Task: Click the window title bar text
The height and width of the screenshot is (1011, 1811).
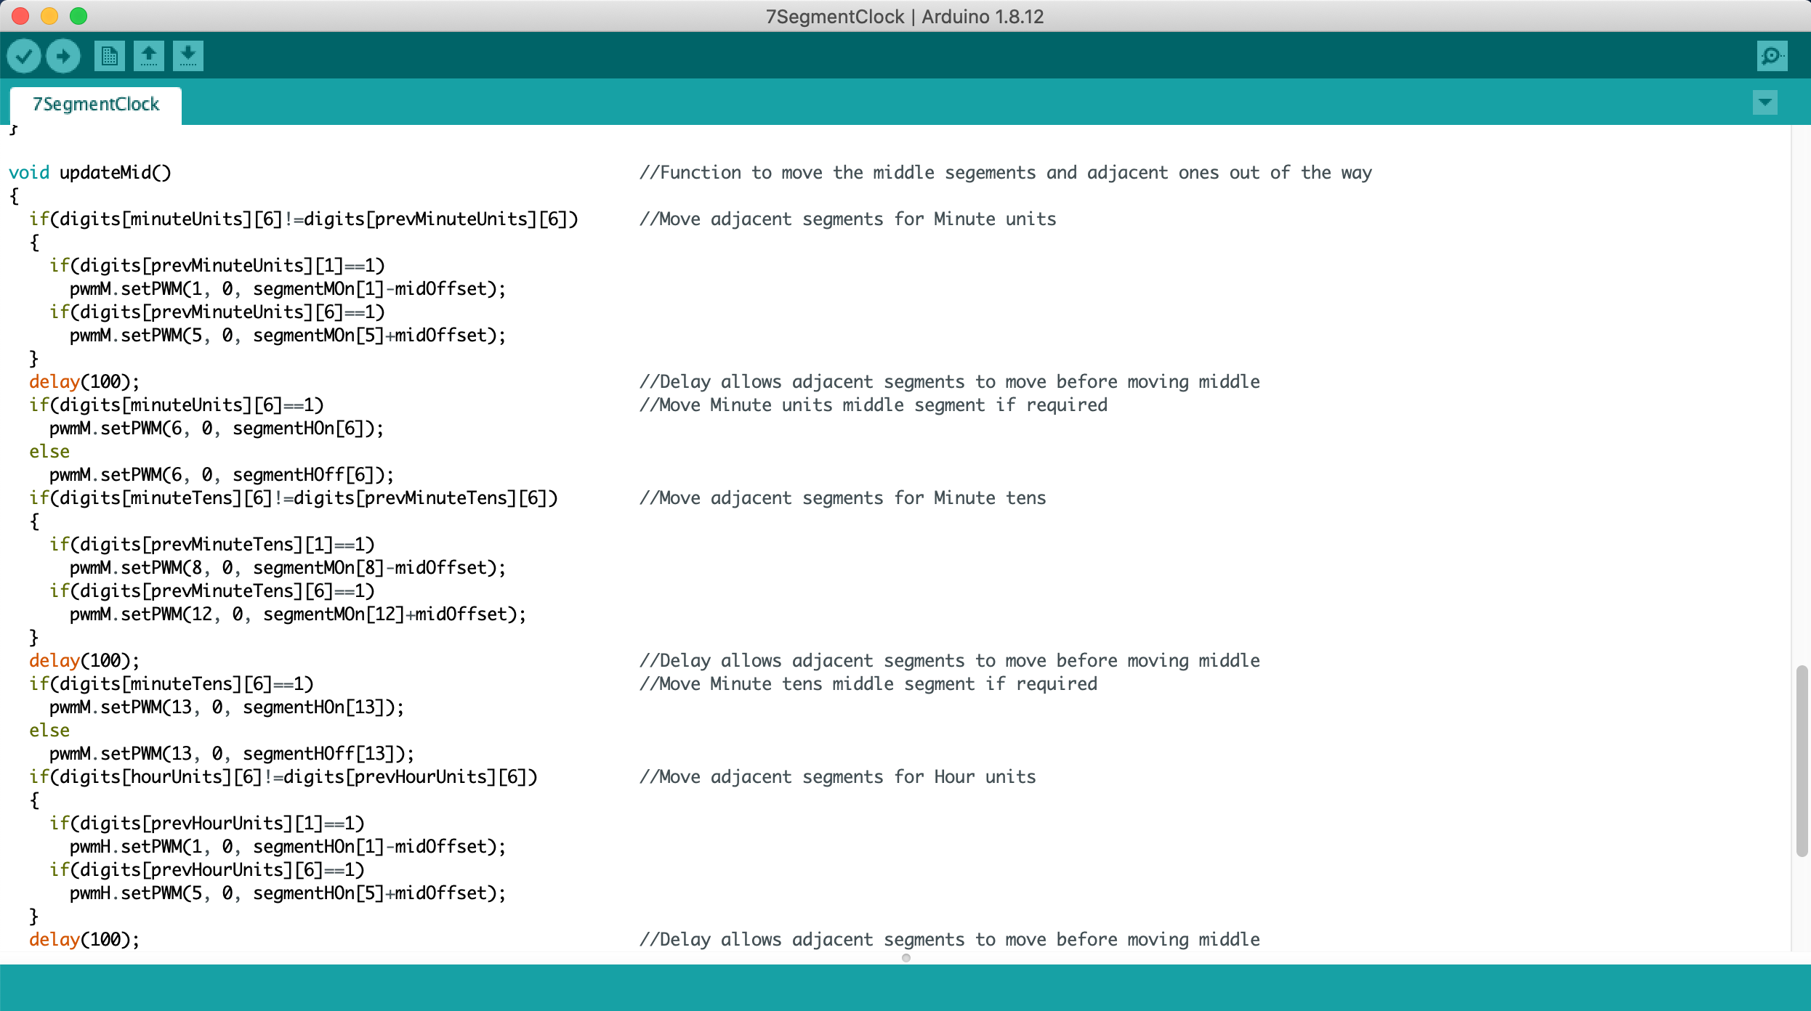Action: [x=905, y=16]
